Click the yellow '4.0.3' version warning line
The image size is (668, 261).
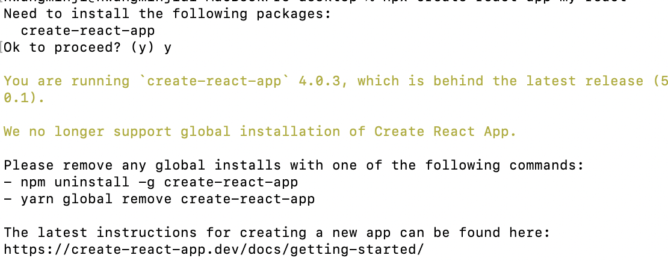click(x=336, y=81)
